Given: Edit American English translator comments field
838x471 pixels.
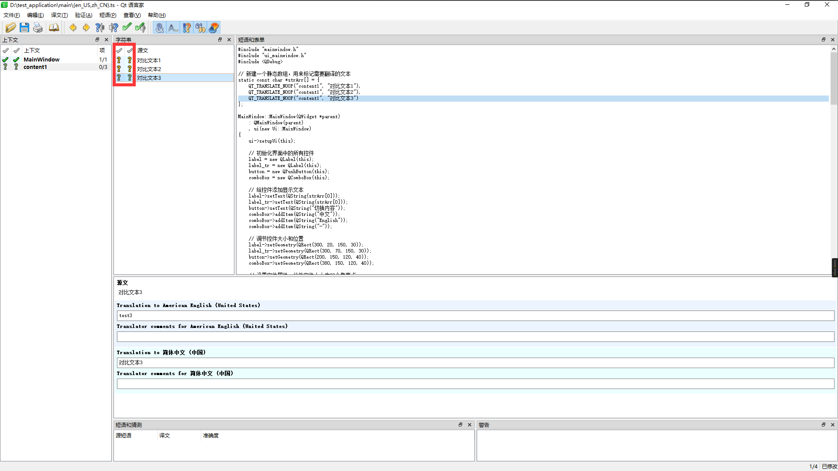Looking at the screenshot, I should 475,337.
